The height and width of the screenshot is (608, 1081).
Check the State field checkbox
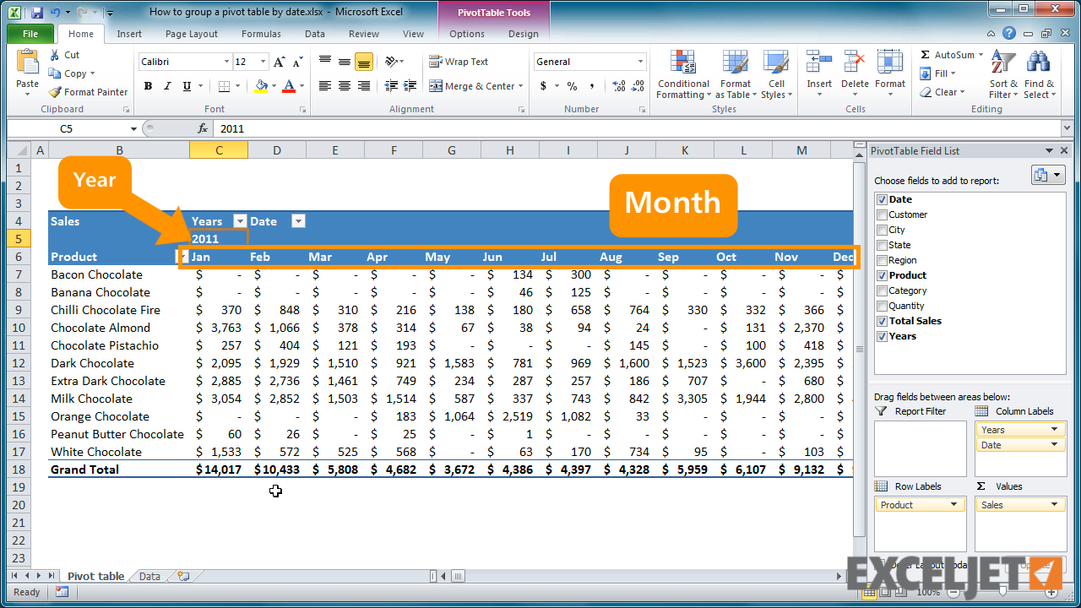[x=882, y=245]
